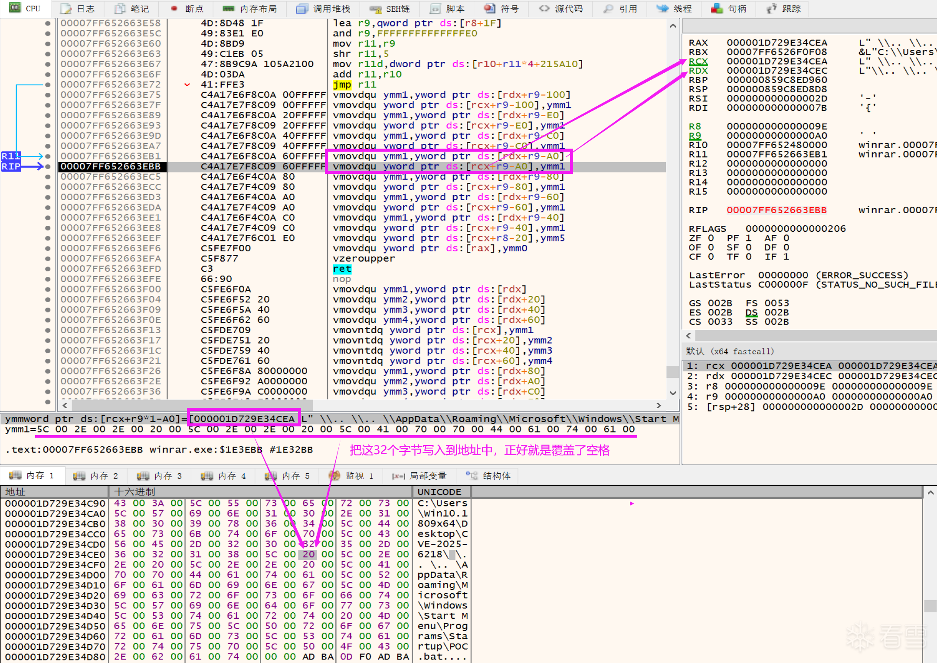Click the CPU tab chip icon

pos(15,8)
